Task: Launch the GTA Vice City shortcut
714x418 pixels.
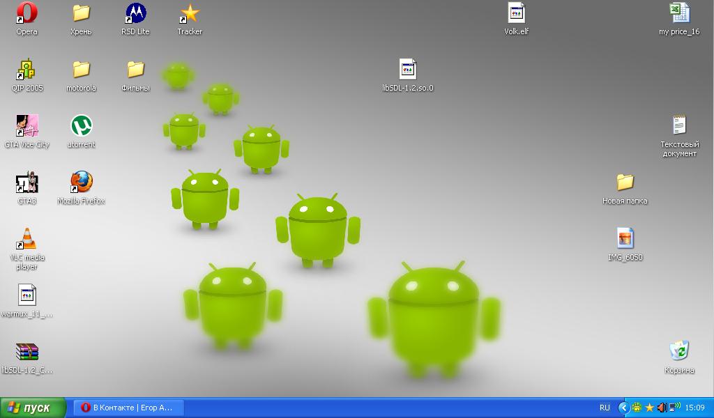Action: point(26,125)
